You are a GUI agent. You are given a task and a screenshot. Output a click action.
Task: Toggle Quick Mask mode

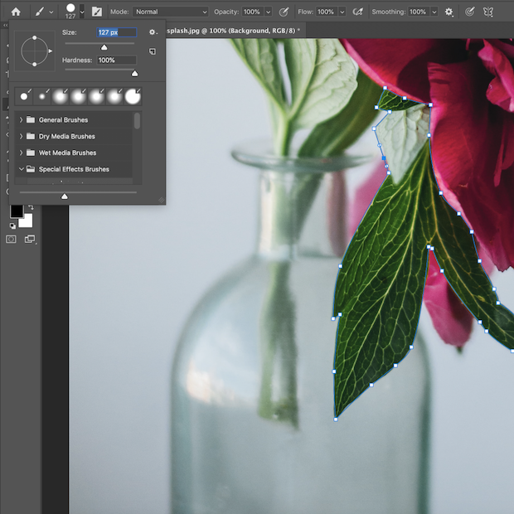point(12,240)
